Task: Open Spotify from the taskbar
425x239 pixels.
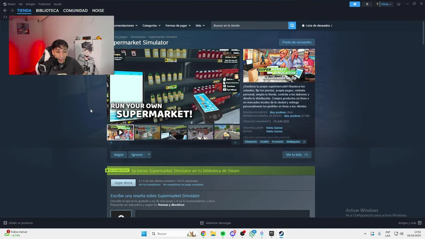Action: pyautogui.click(x=223, y=234)
